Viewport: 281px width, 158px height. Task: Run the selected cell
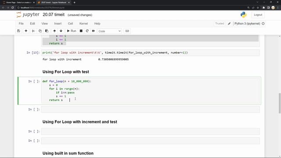point(72,31)
